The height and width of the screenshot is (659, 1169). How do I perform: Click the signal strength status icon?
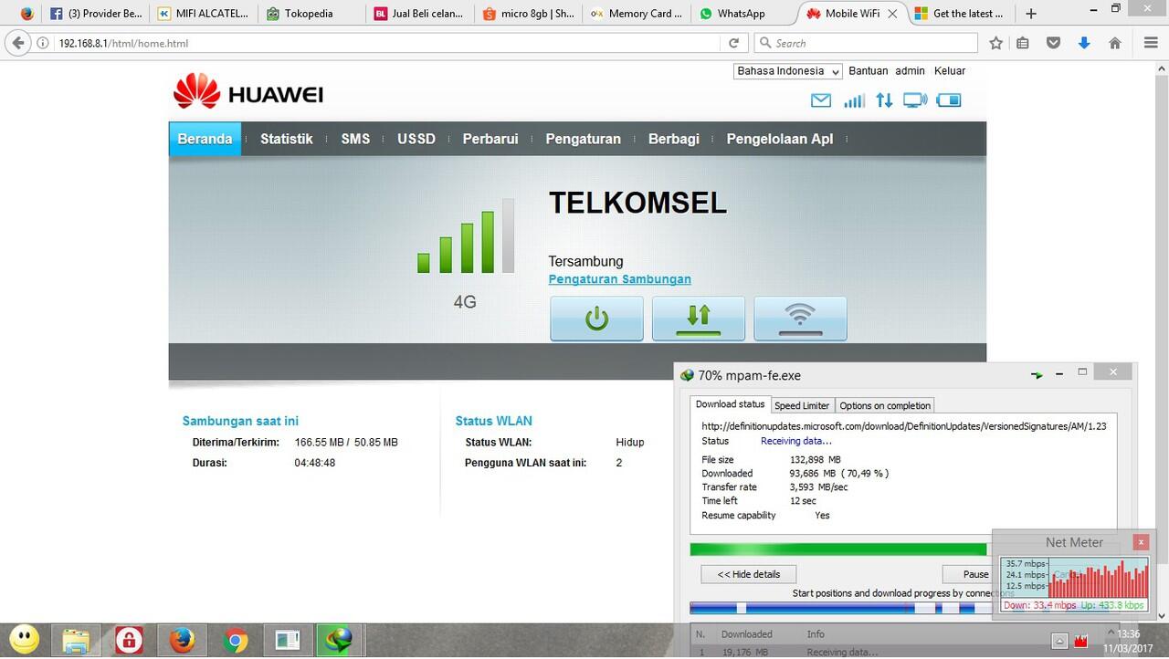854,100
